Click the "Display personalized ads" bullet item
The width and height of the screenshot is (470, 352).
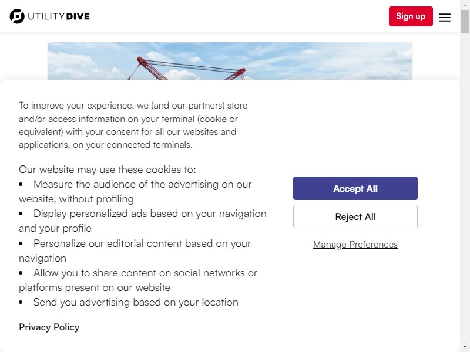pyautogui.click(x=143, y=221)
